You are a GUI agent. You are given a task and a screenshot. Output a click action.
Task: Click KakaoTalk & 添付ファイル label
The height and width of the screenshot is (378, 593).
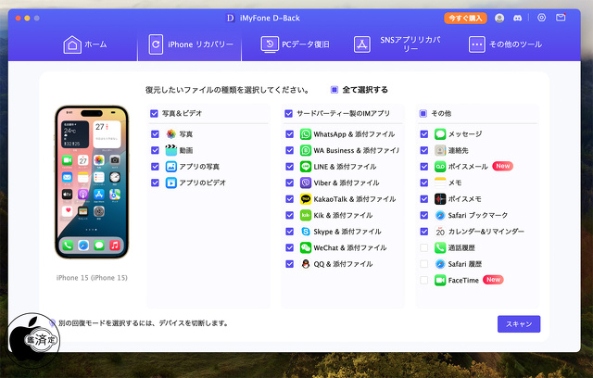355,199
